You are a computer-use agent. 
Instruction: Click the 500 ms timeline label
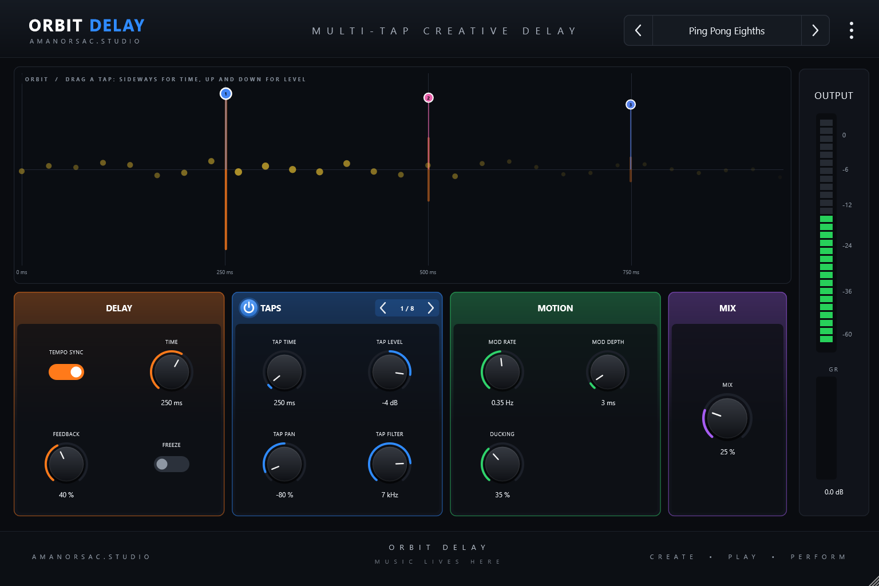(428, 272)
